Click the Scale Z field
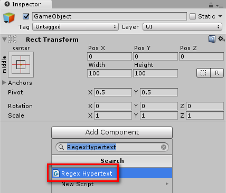 [x=205, y=115]
